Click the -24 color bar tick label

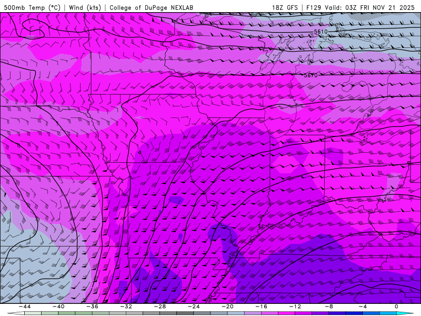tap(194, 307)
